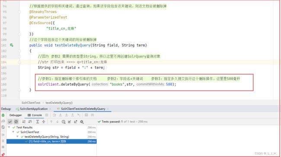Open View Breakpoints red circles icon
This screenshot has width=281, height=157.
[x=3, y=154]
